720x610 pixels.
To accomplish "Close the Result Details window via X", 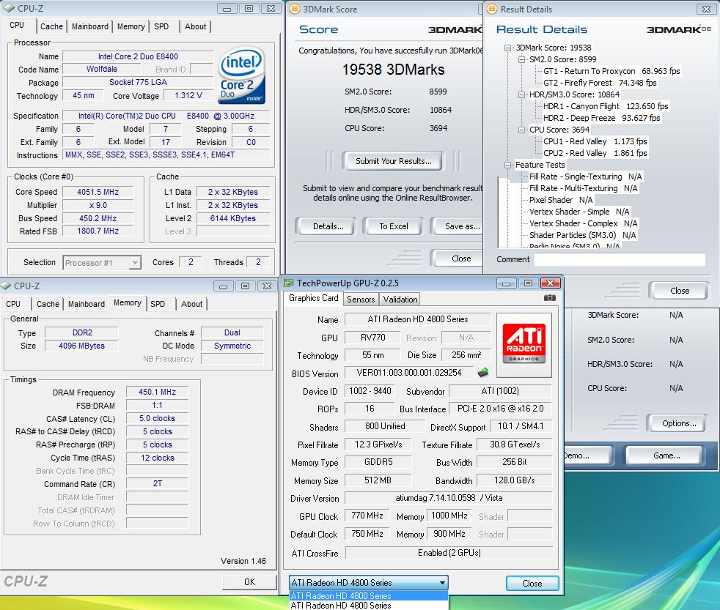I will click(706, 9).
